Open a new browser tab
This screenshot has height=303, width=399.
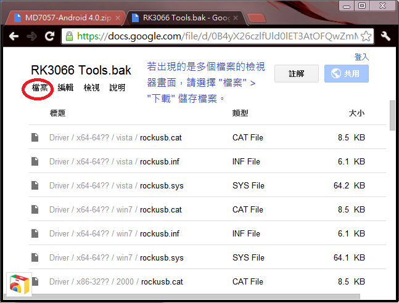point(256,18)
